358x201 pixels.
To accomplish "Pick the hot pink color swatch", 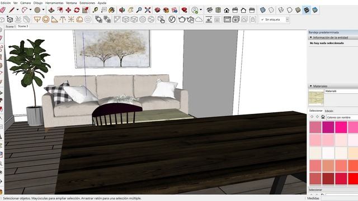I will tap(341, 127).
